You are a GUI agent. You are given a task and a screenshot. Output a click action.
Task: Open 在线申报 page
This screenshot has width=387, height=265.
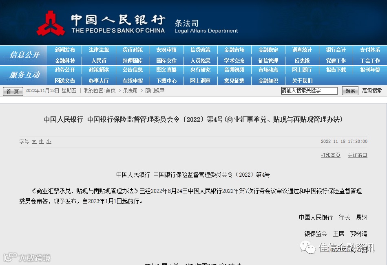pyautogui.click(x=133, y=81)
